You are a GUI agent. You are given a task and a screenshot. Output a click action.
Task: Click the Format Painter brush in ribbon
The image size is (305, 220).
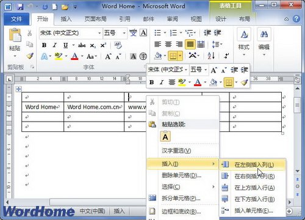[30, 56]
